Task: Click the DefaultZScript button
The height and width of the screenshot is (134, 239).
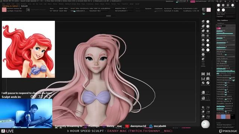Action: pos(201,1)
